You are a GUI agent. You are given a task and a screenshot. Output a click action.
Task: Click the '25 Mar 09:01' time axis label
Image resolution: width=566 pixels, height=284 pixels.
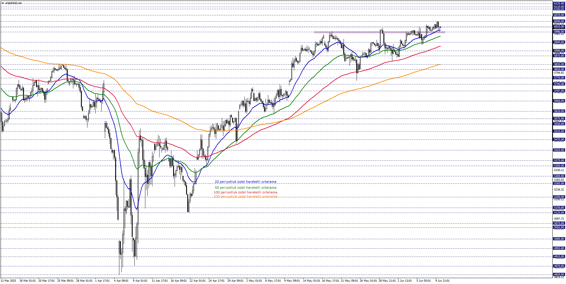(65, 281)
